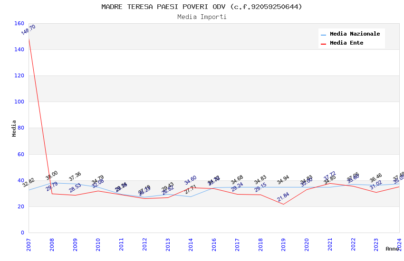Click the 148.70 data value
Image resolution: width=404 pixels, height=261 pixels.
29,30
